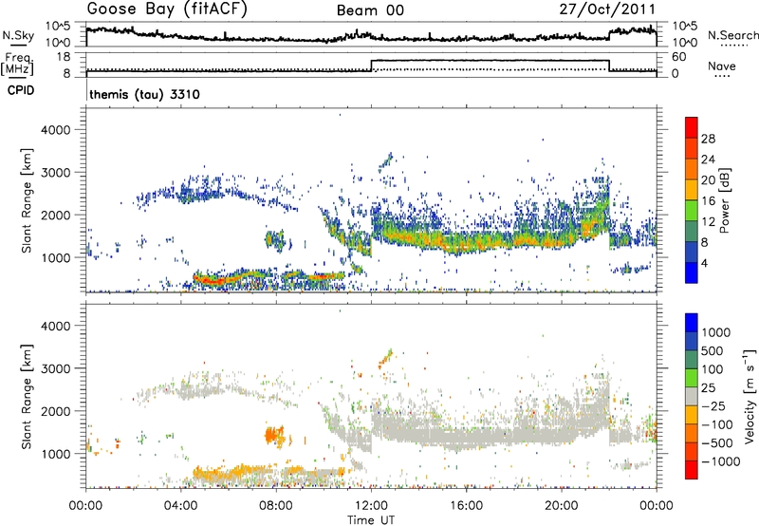Click the "-1000" velocity colorbar label
The height and width of the screenshot is (526, 759).
click(720, 461)
